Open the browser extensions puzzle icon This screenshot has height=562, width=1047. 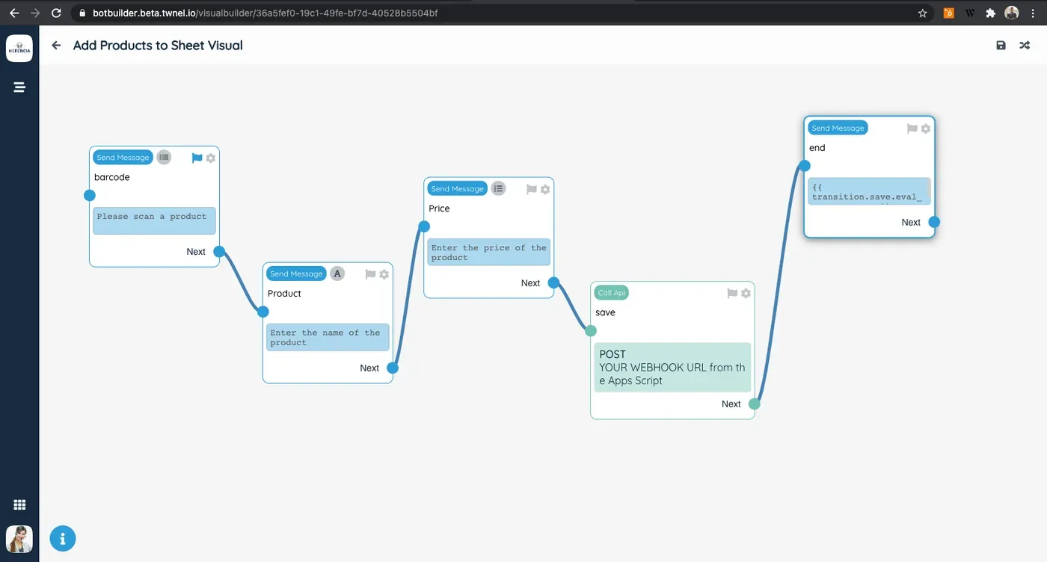tap(991, 13)
